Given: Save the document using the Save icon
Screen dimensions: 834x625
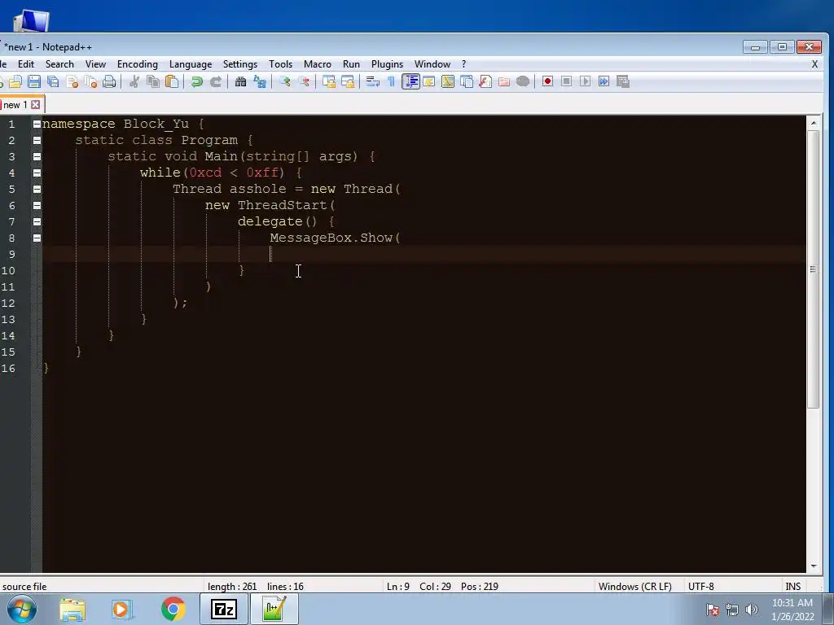Looking at the screenshot, I should (34, 81).
